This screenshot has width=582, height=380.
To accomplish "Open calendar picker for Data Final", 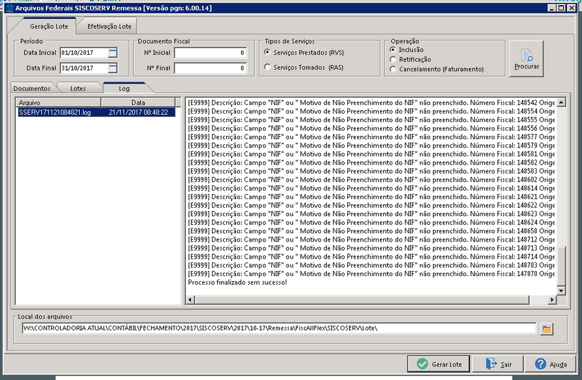I will [x=113, y=68].
